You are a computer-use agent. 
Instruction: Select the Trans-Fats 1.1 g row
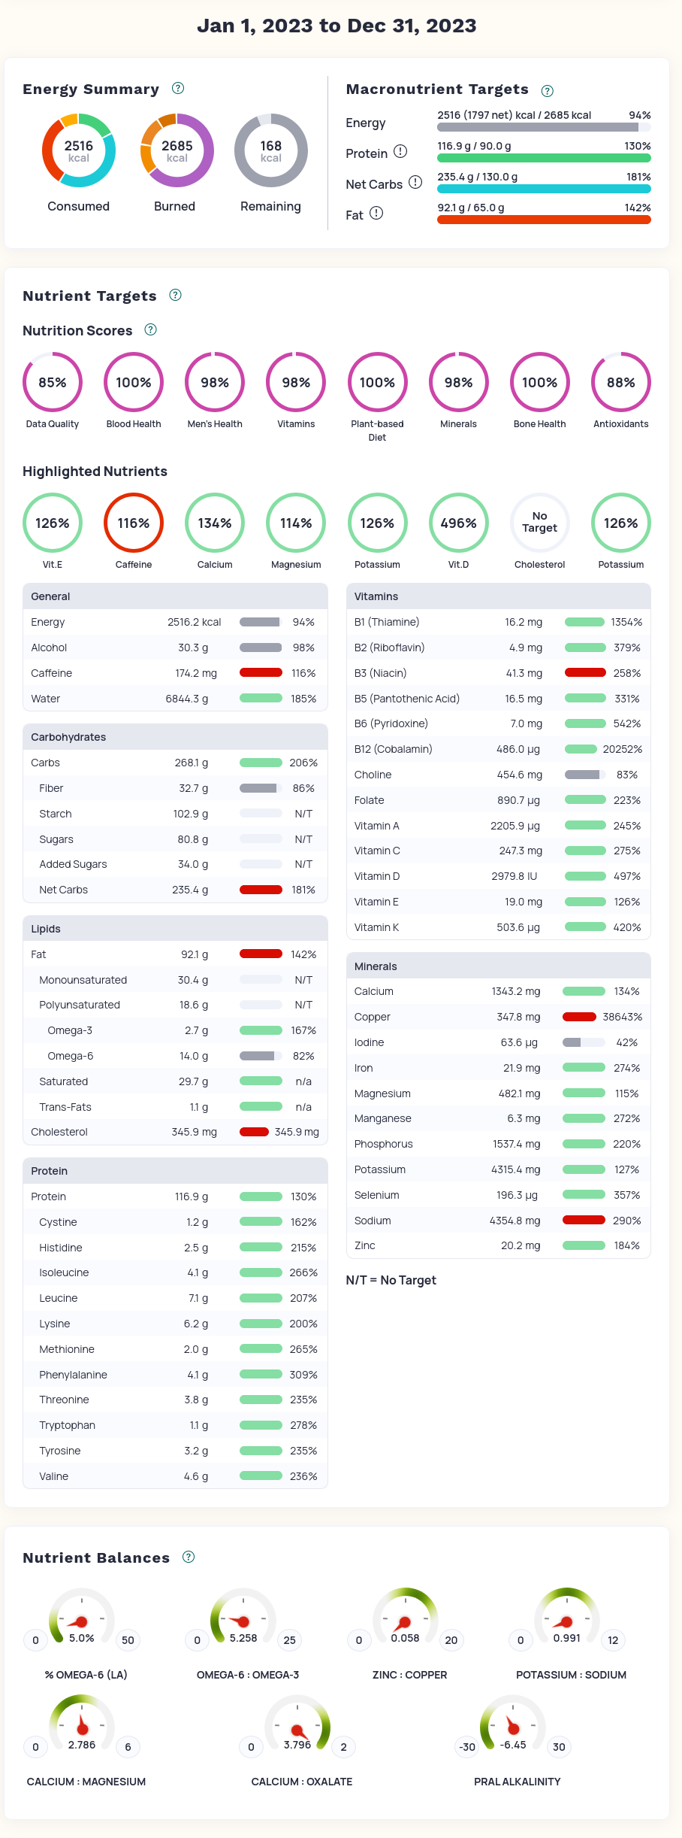click(175, 1107)
